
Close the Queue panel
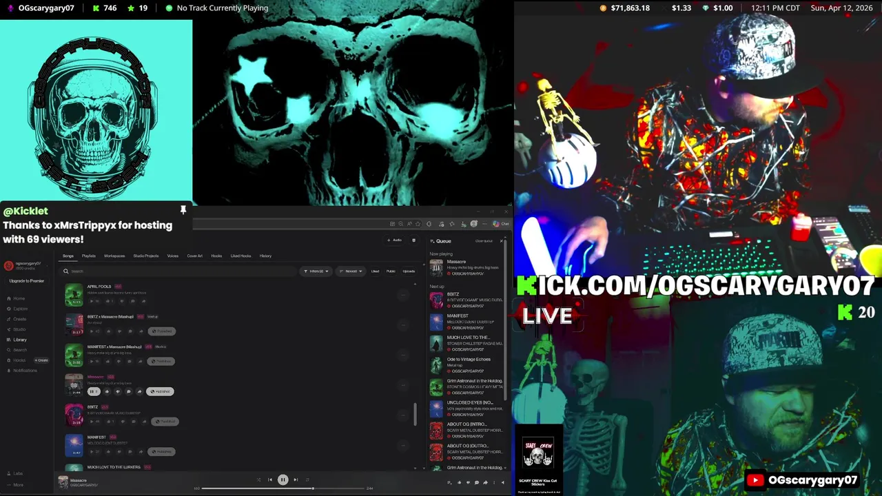(501, 240)
